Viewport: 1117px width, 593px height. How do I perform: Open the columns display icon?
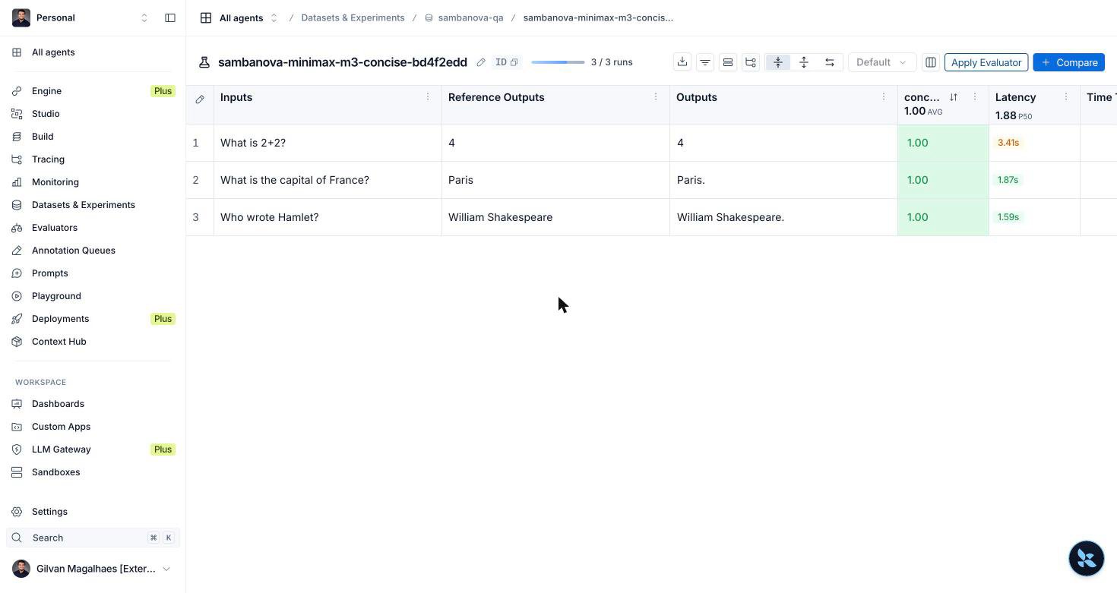coord(931,62)
